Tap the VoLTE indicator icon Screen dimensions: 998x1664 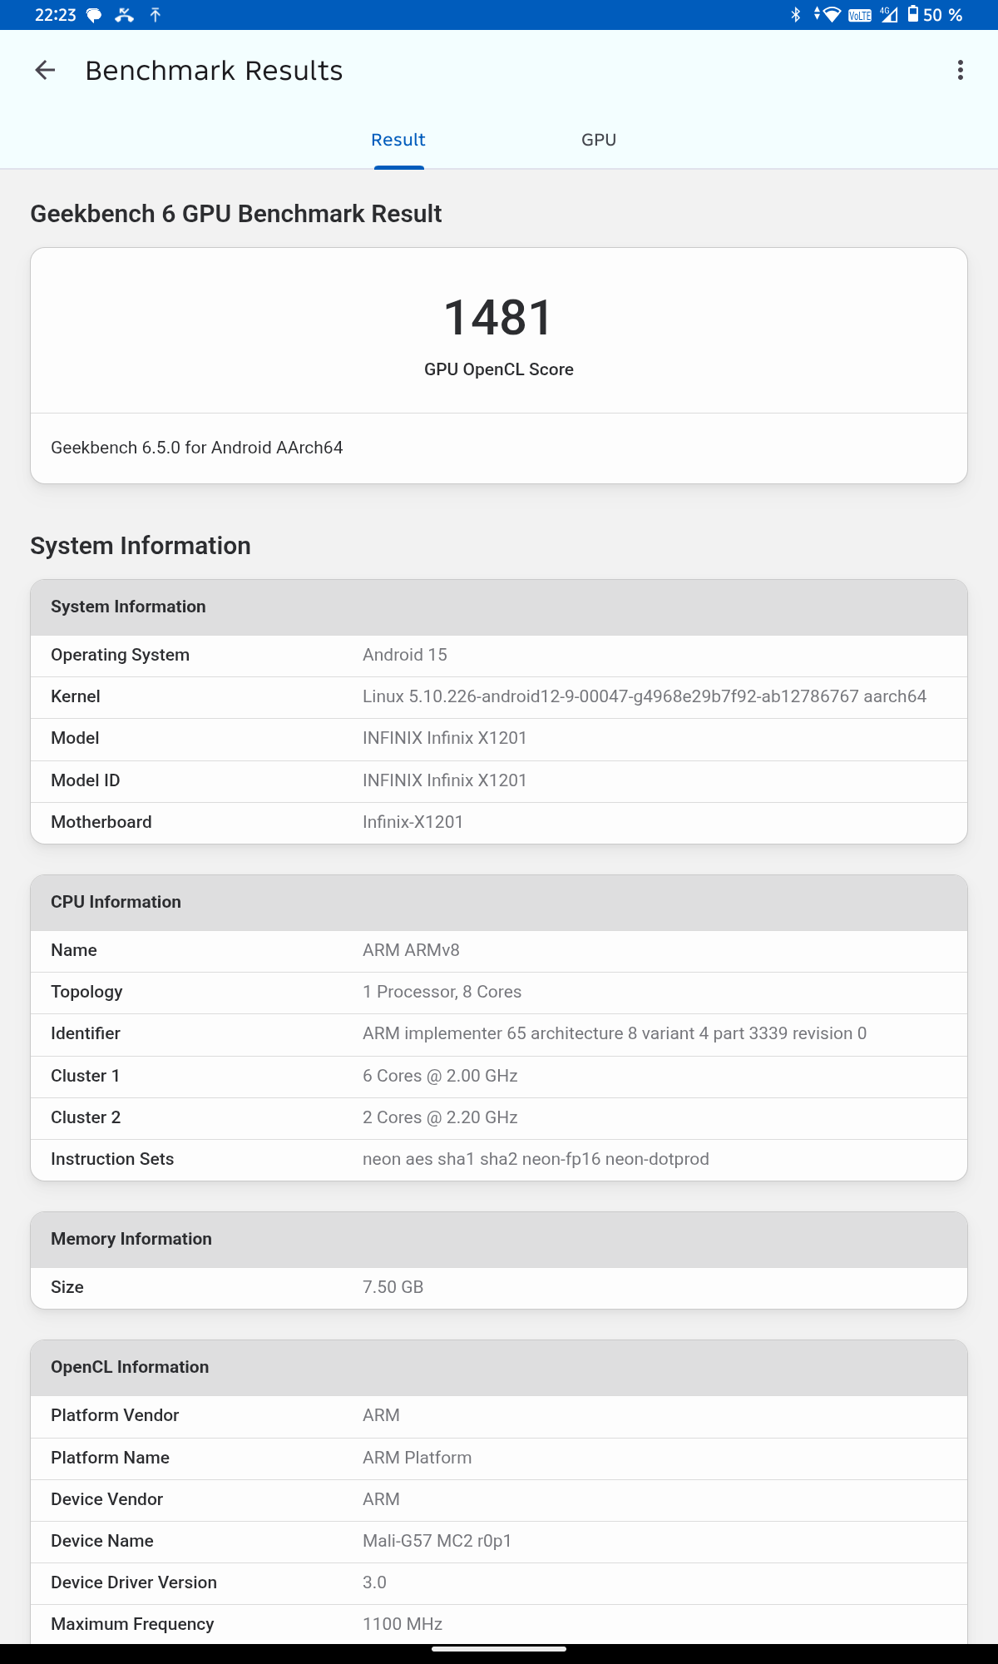[x=860, y=15]
